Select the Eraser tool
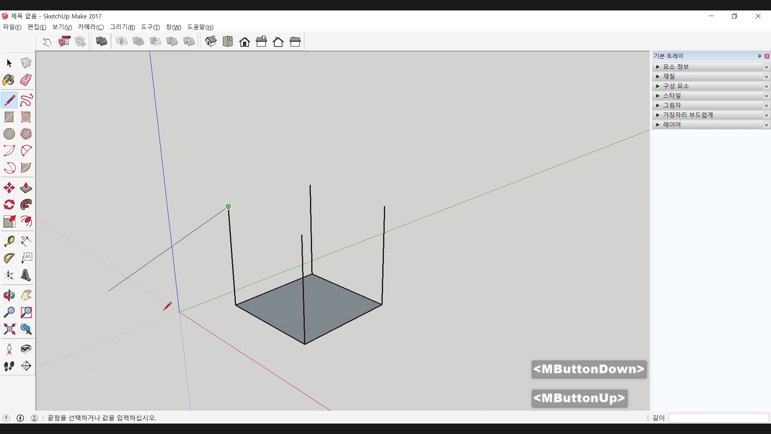The height and width of the screenshot is (434, 771). (x=26, y=80)
